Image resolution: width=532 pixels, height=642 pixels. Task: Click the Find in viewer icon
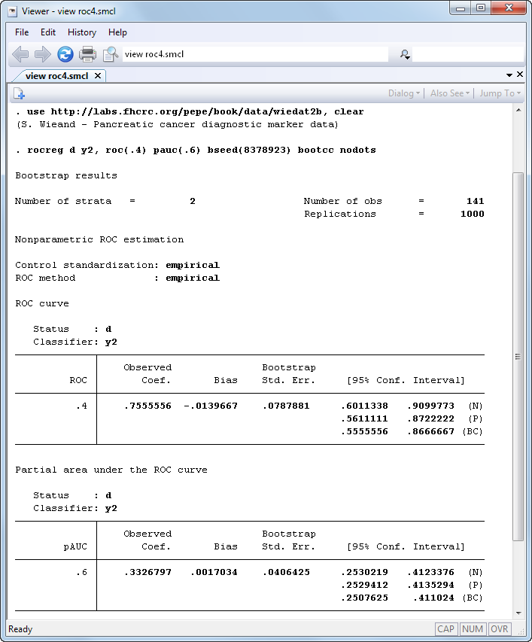tap(111, 54)
